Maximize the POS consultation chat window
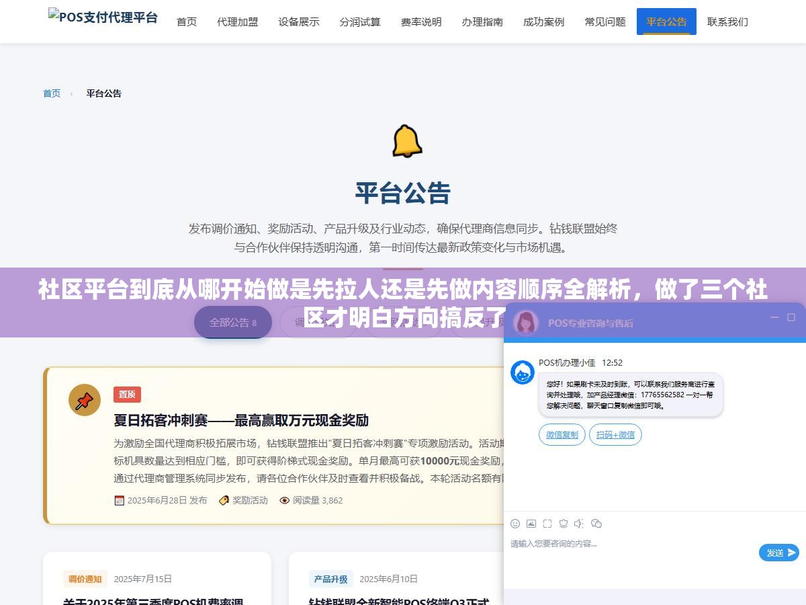Viewport: 806px width, 605px height. click(791, 317)
